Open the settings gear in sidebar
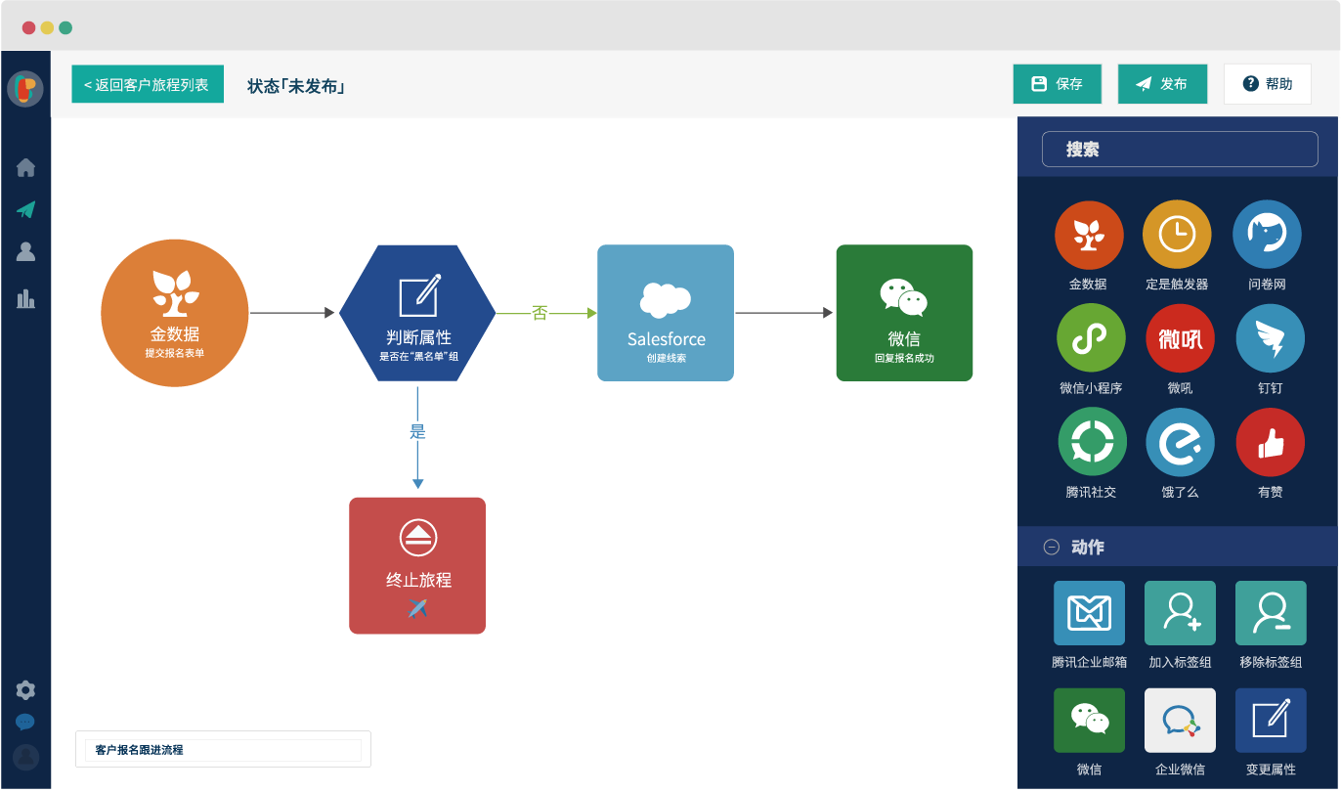This screenshot has height=792, width=1341. click(25, 690)
